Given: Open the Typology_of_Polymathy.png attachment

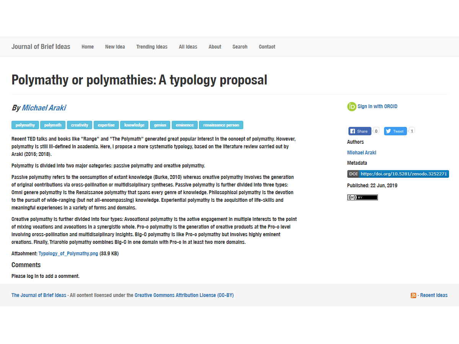Looking at the screenshot, I should [68, 253].
